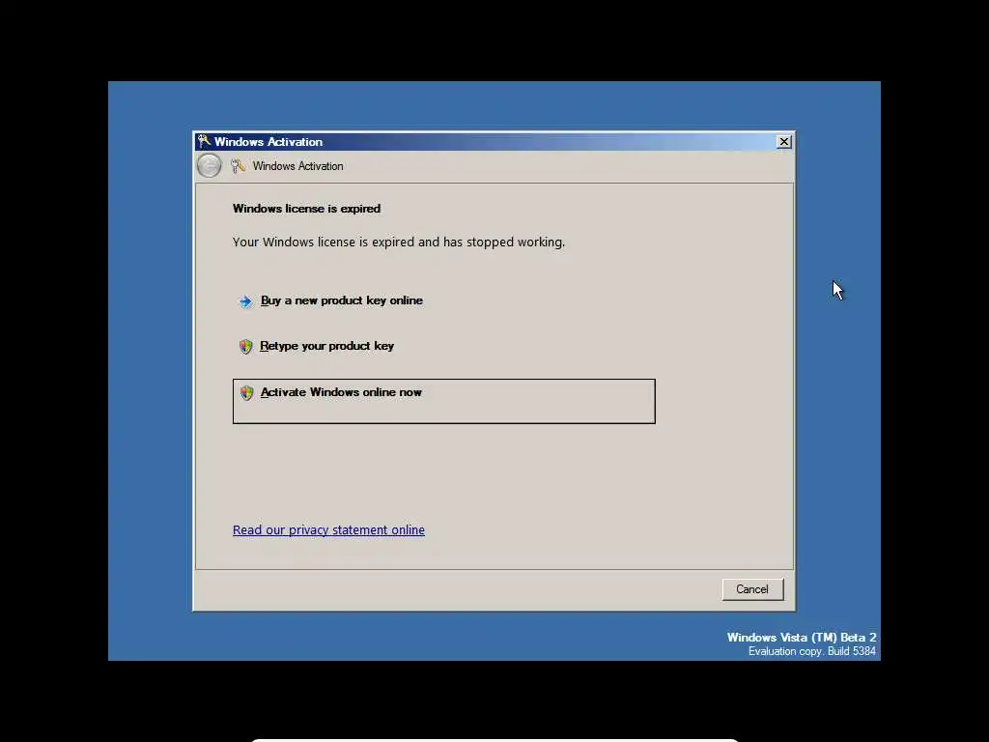Click the 'Windows license is expired' heading
989x742 pixels.
[306, 209]
